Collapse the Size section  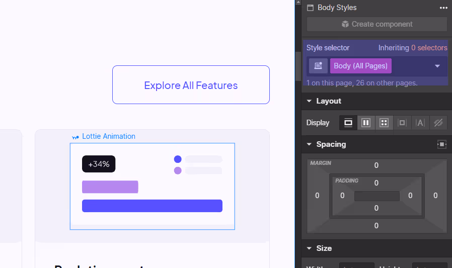pyautogui.click(x=309, y=248)
